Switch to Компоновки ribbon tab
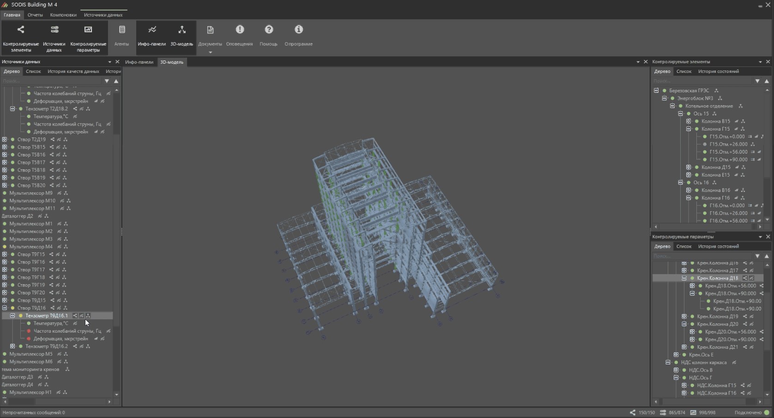 pyautogui.click(x=63, y=15)
